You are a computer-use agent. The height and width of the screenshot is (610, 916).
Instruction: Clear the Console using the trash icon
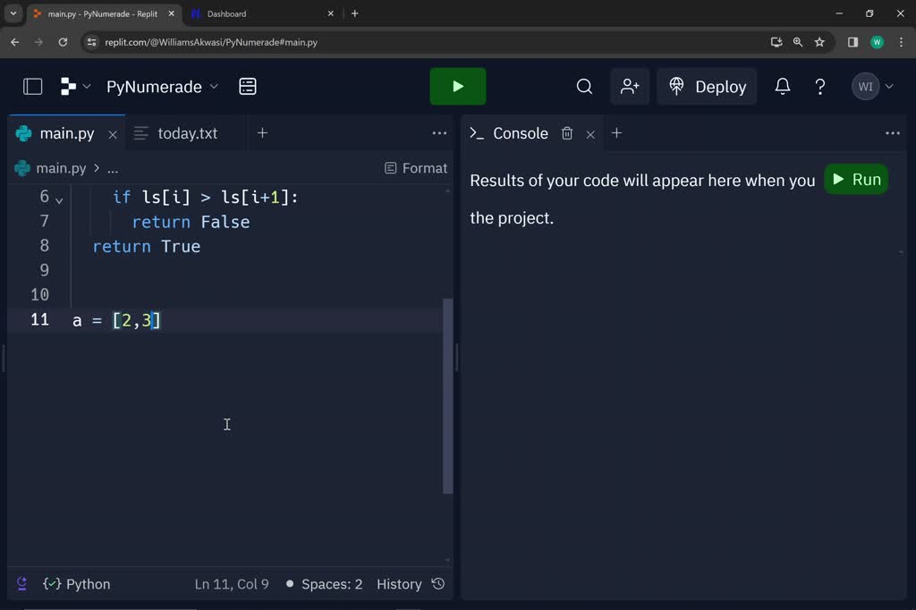(567, 132)
